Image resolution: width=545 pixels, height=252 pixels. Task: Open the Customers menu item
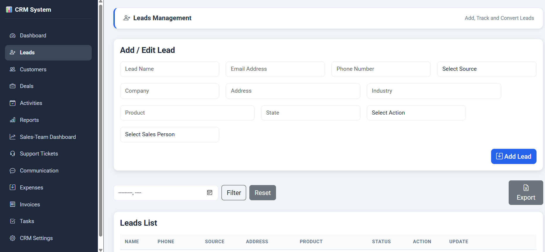[x=48, y=69]
